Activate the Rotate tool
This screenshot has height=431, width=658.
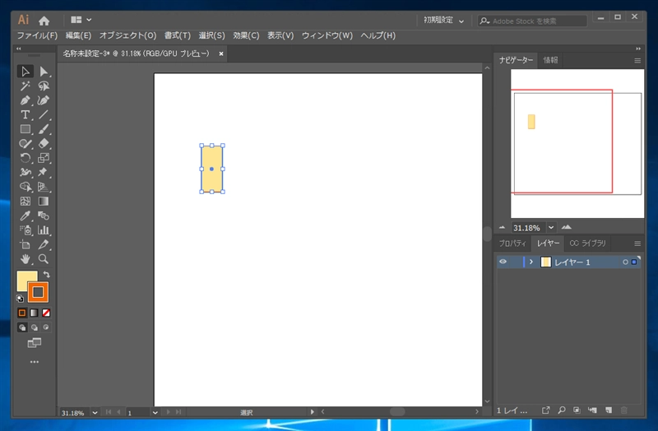(x=25, y=158)
